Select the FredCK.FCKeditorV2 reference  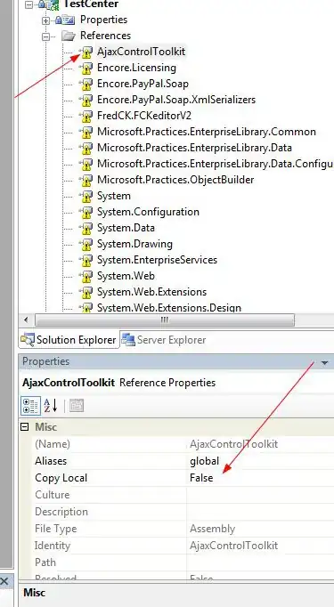(144, 116)
